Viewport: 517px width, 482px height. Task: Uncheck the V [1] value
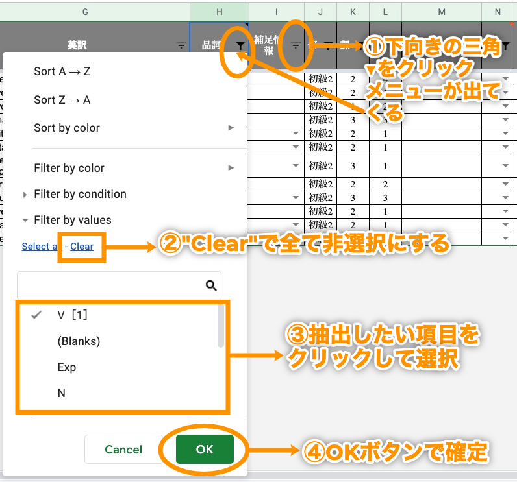coord(72,315)
